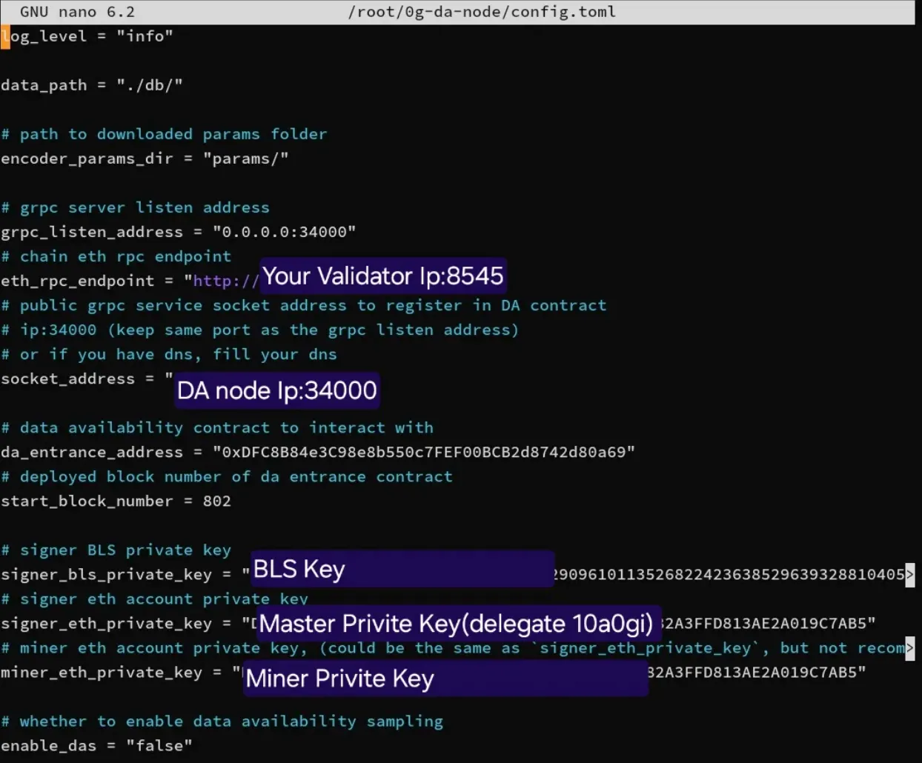922x763 pixels.
Task: Click the start_block_number = 802 line
Action: [115, 501]
